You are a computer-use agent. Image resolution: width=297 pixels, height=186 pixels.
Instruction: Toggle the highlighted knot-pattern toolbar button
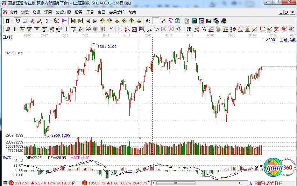point(18,21)
